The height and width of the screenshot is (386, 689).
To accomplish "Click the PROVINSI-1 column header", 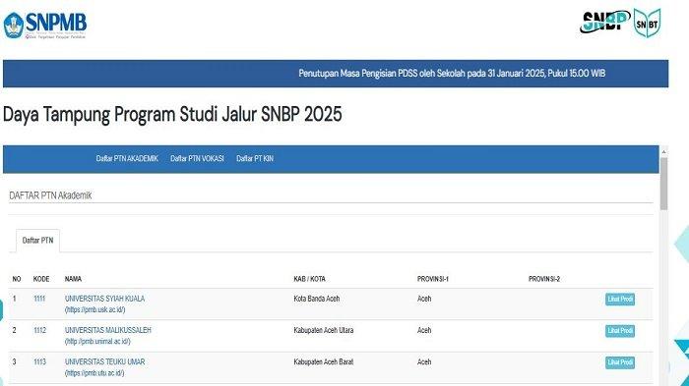I will click(433, 279).
